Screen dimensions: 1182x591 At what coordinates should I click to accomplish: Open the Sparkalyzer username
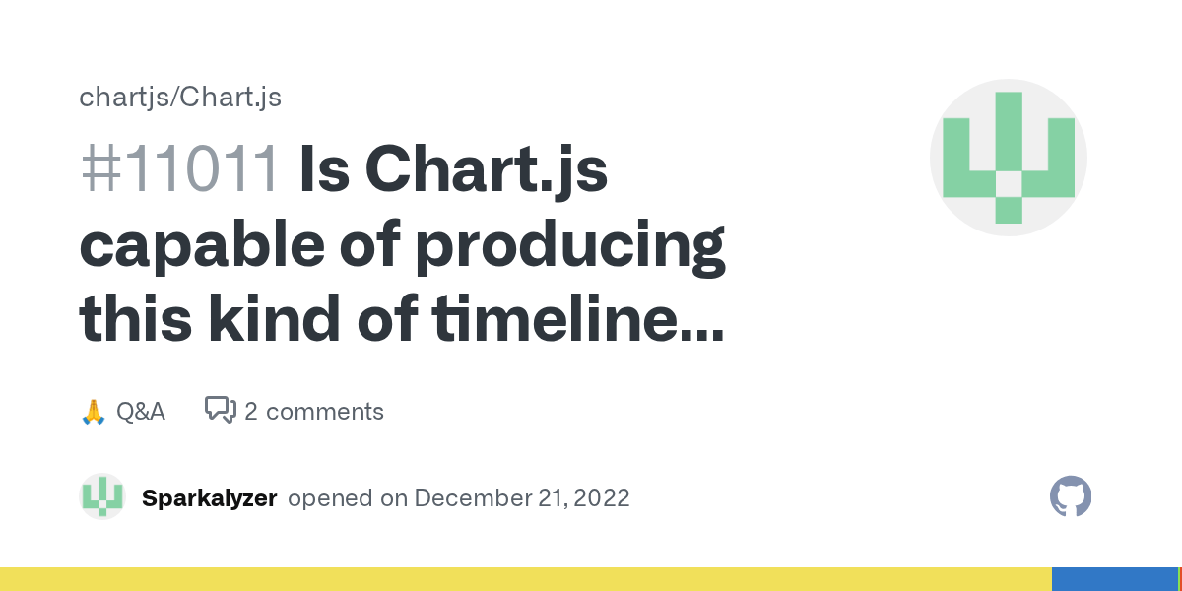(209, 497)
